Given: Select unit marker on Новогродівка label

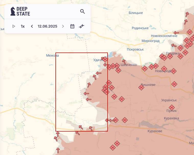Looking at the screenshot, I should [164, 69].
